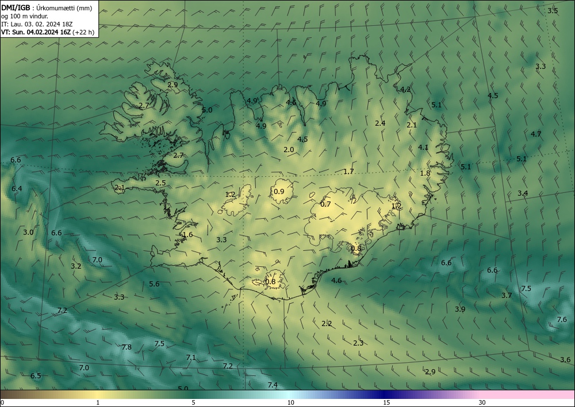Select the 'og 100 m vindur.' legend line
Viewport: 575px width, 407px height.
pyautogui.click(x=25, y=16)
